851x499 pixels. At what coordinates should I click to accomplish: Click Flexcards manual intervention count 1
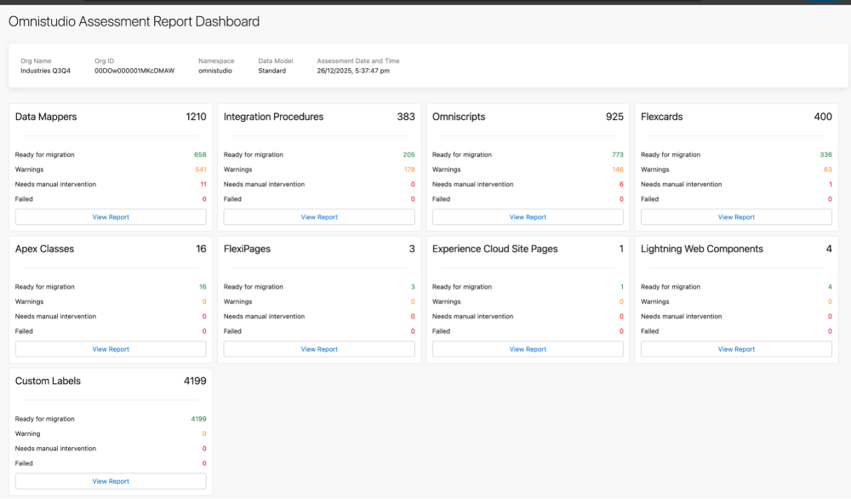pos(831,184)
